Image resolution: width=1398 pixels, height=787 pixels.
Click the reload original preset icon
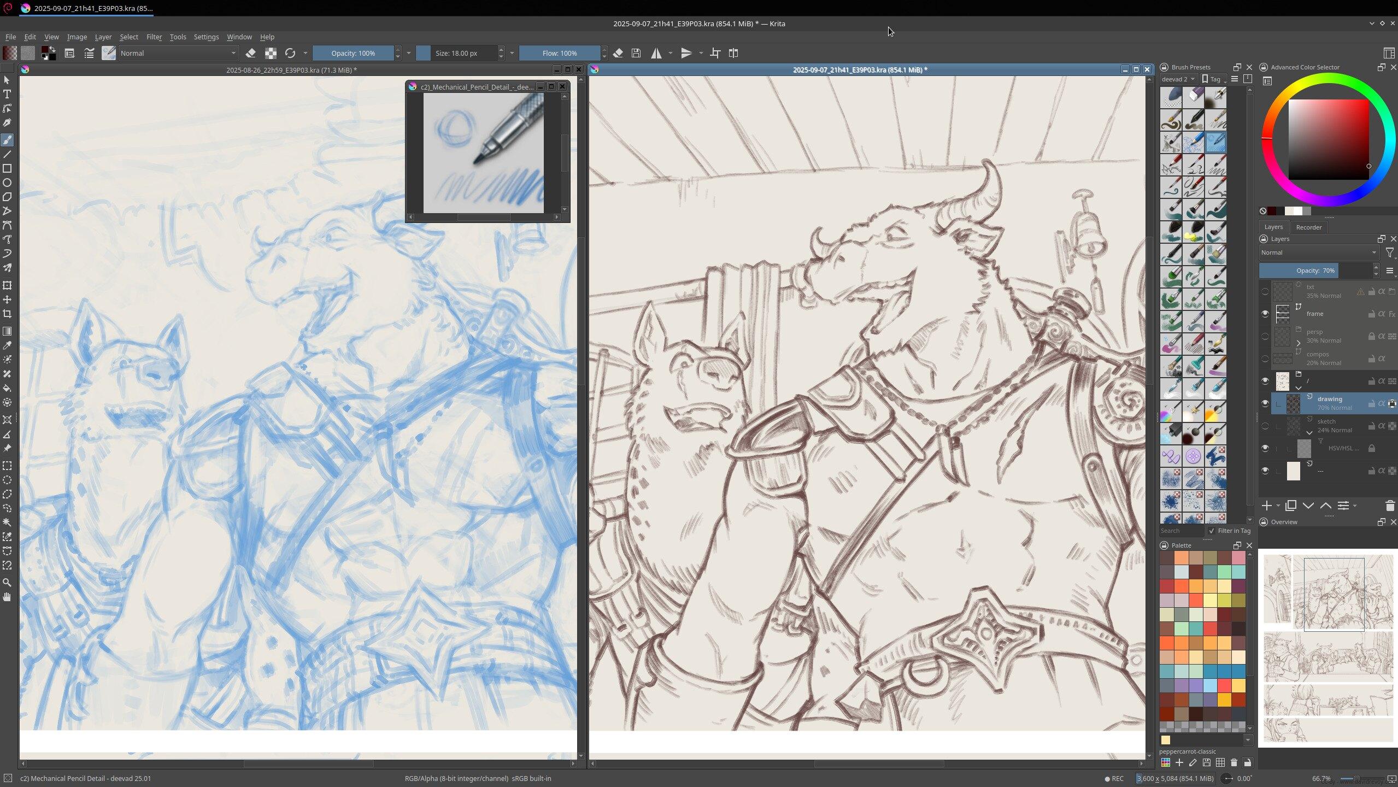pyautogui.click(x=290, y=53)
